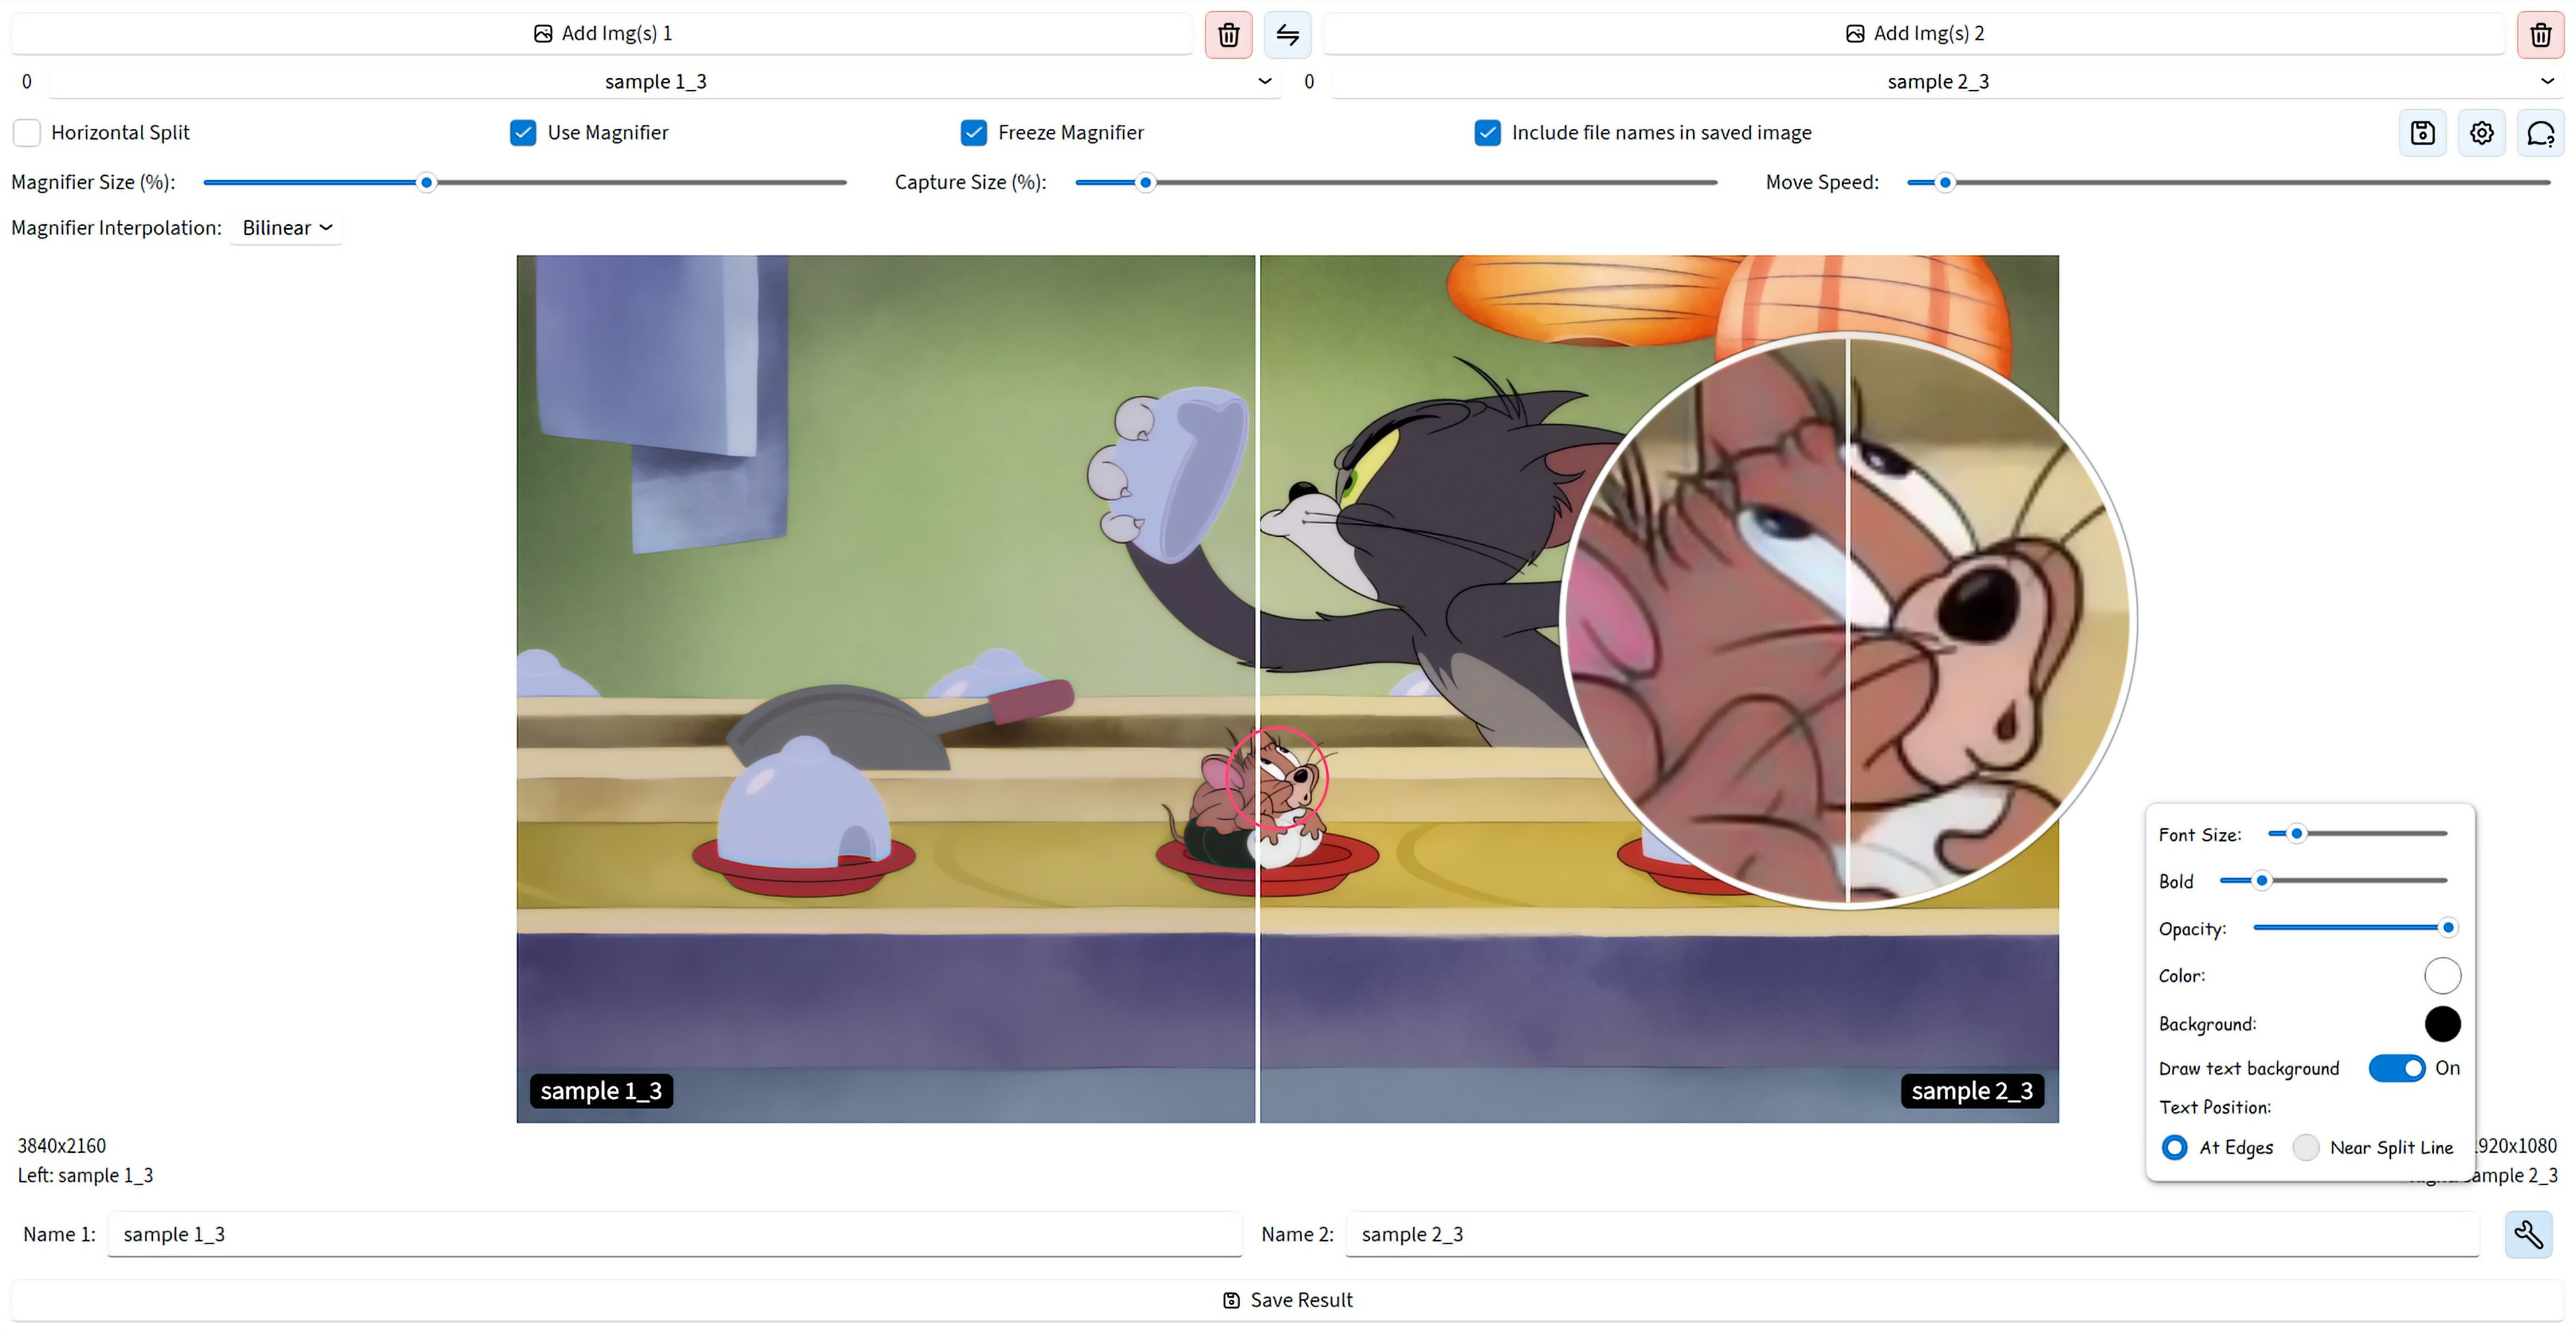Uncheck the Use Magnifier checkbox
This screenshot has width=2576, height=1334.
523,133
